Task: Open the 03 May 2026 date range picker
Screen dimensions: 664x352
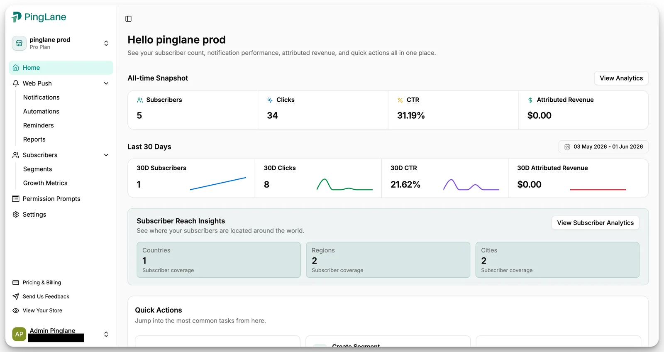Action: click(x=603, y=147)
